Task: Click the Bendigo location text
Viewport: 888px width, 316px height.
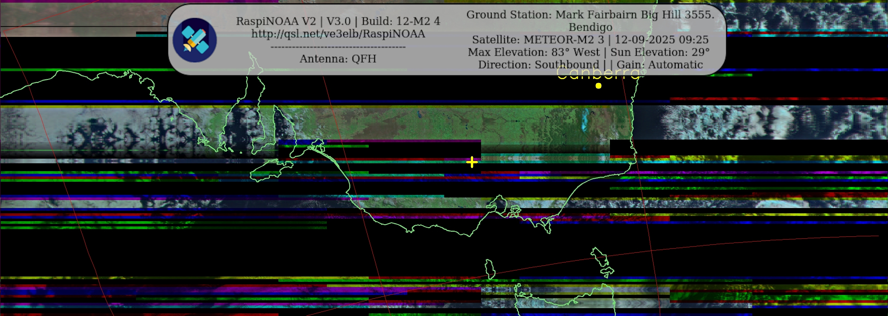Action: coord(590,27)
